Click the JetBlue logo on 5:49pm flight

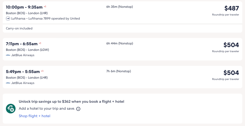pos(8,83)
